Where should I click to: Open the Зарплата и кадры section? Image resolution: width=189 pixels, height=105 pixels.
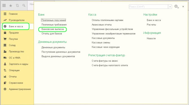coord(18,64)
